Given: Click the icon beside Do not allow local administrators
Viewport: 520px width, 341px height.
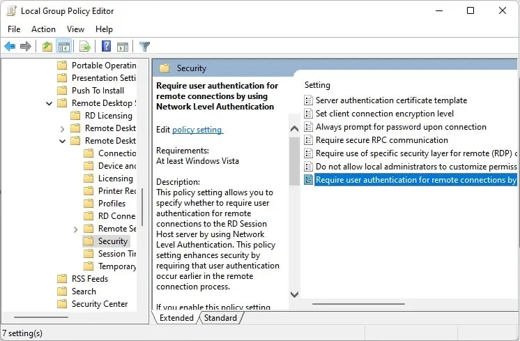Looking at the screenshot, I should click(308, 167).
